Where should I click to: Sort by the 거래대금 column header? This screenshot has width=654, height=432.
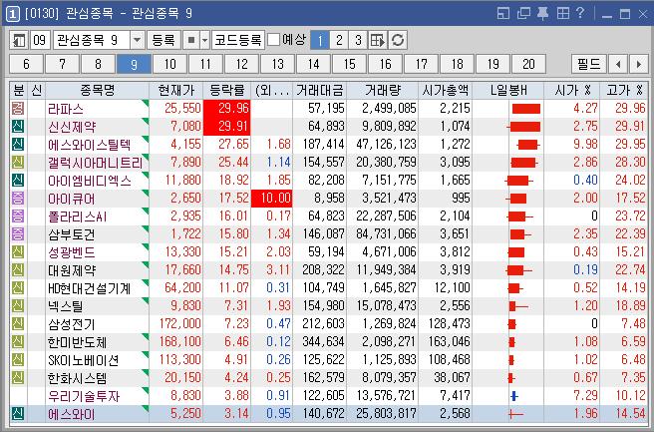(319, 90)
